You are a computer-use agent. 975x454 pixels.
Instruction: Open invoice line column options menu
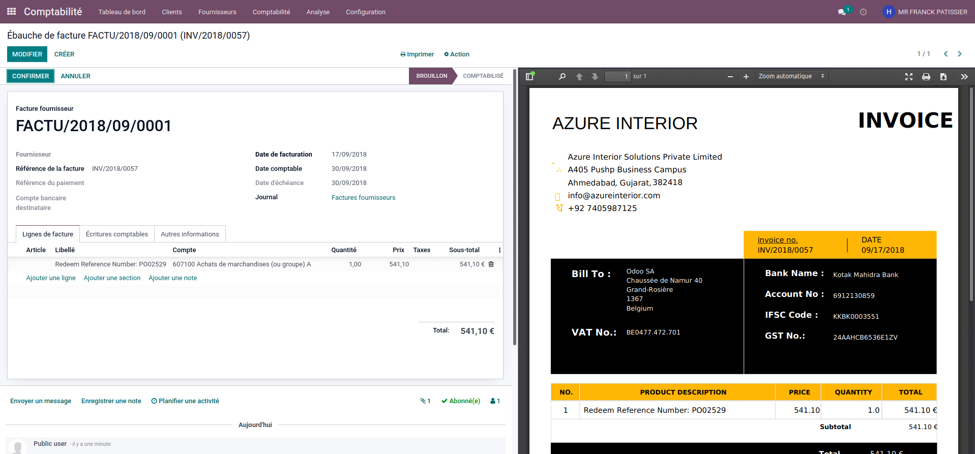coord(499,250)
